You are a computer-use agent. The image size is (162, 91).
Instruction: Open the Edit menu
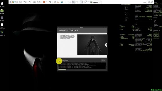[x=21, y=2]
